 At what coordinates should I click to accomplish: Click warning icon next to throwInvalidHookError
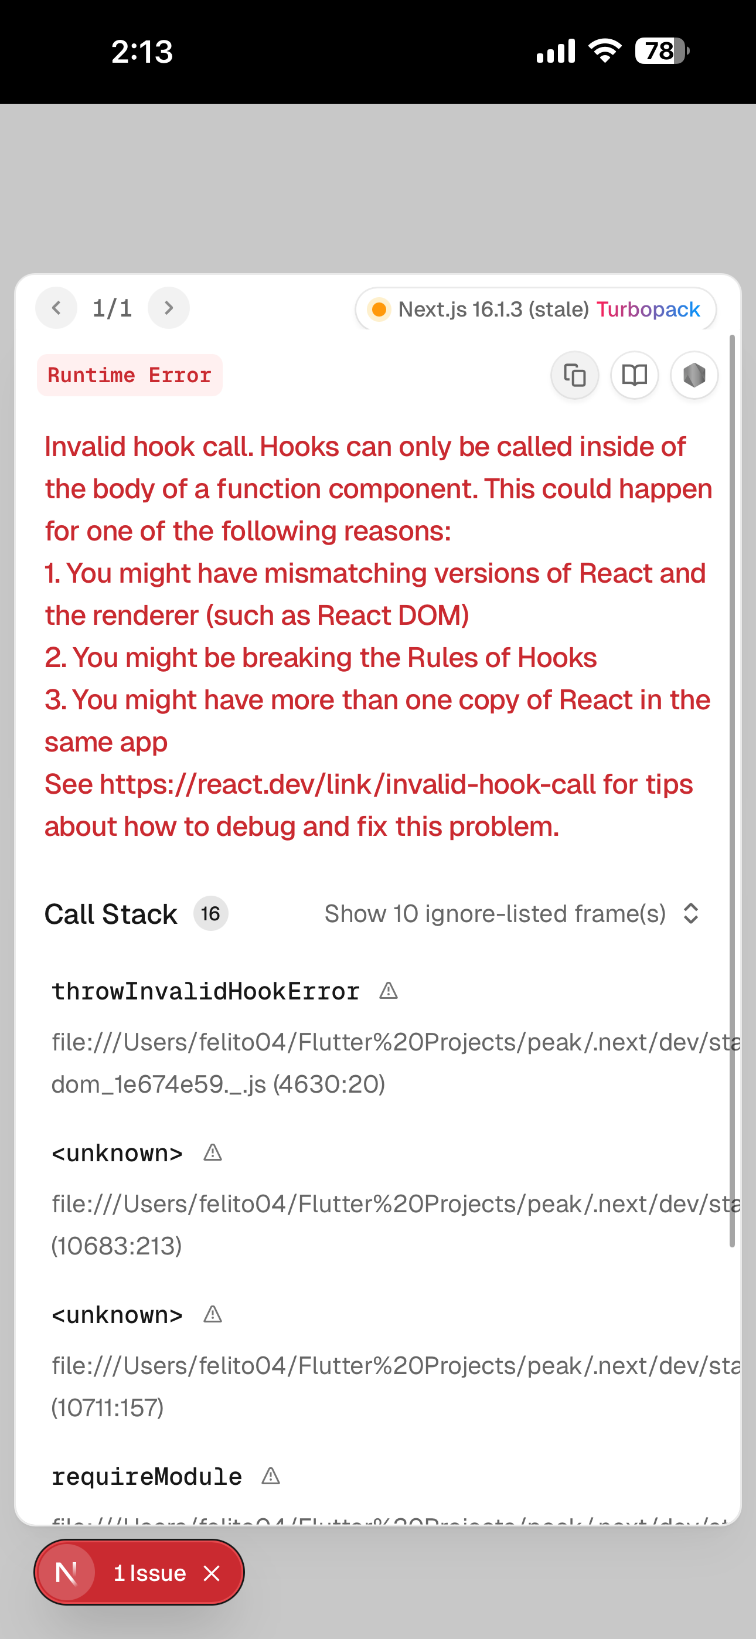[x=388, y=991]
